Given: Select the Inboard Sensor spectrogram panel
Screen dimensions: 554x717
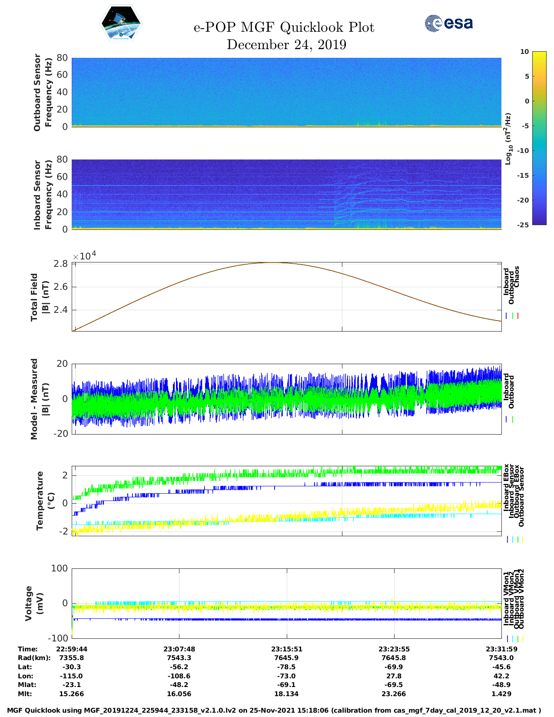Looking at the screenshot, I should pos(286,194).
